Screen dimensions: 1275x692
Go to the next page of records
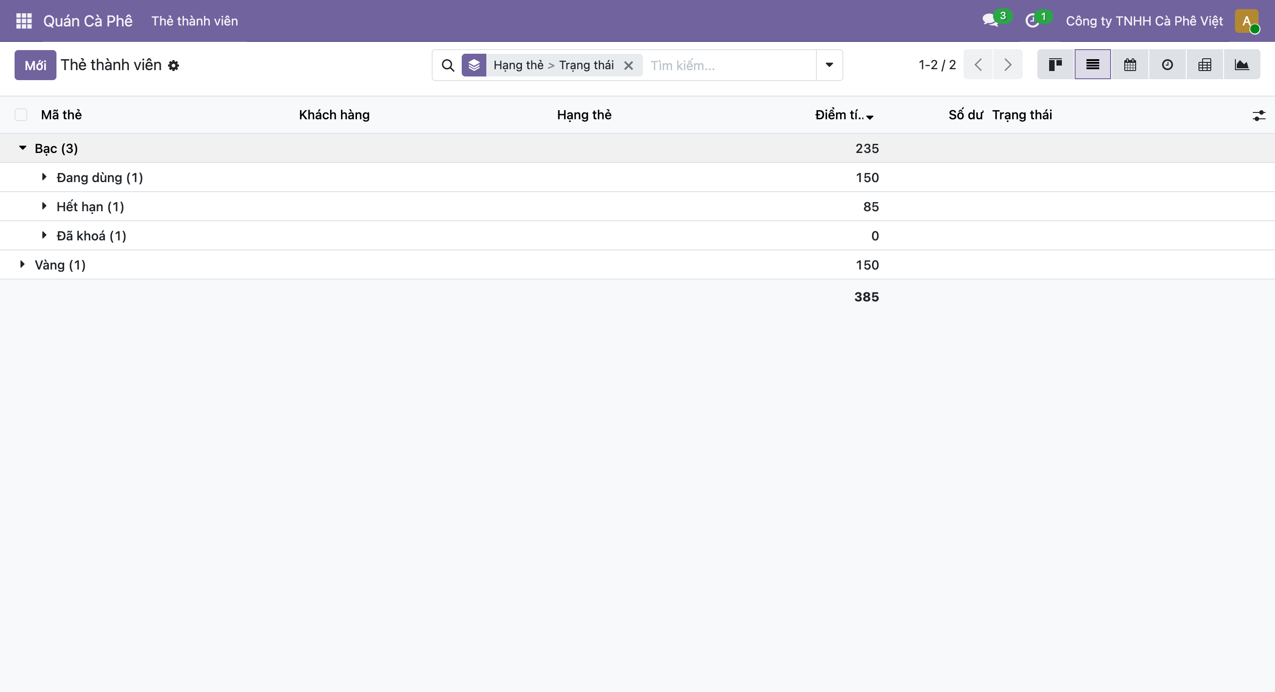pos(1008,64)
